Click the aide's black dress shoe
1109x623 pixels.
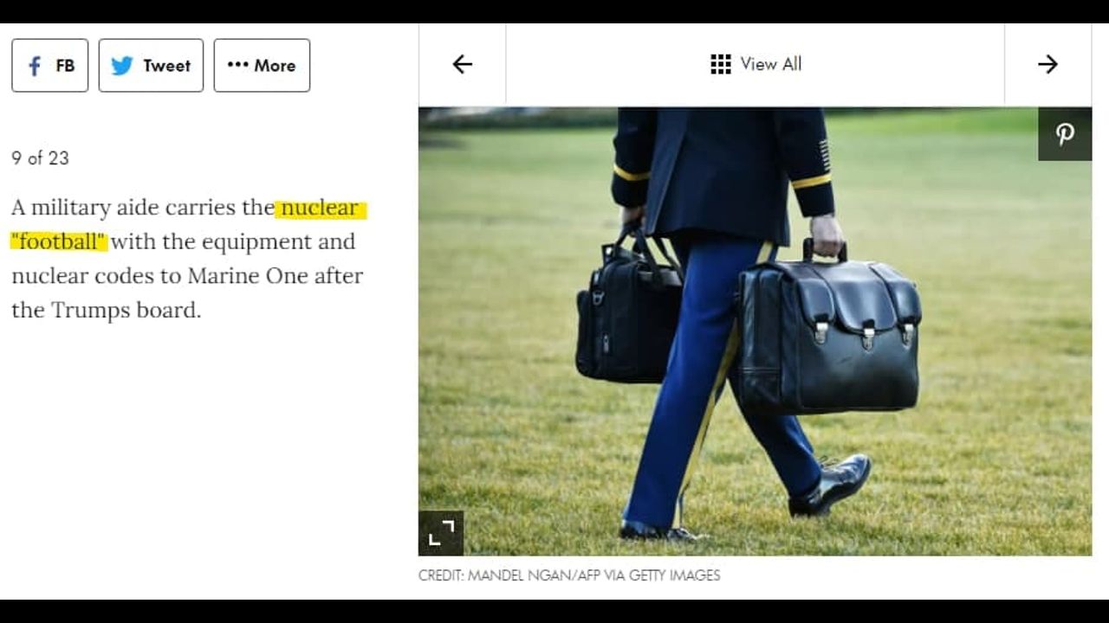pyautogui.click(x=830, y=485)
